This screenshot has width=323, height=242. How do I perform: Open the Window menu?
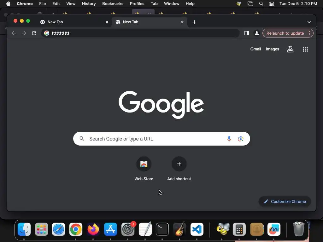172,4
